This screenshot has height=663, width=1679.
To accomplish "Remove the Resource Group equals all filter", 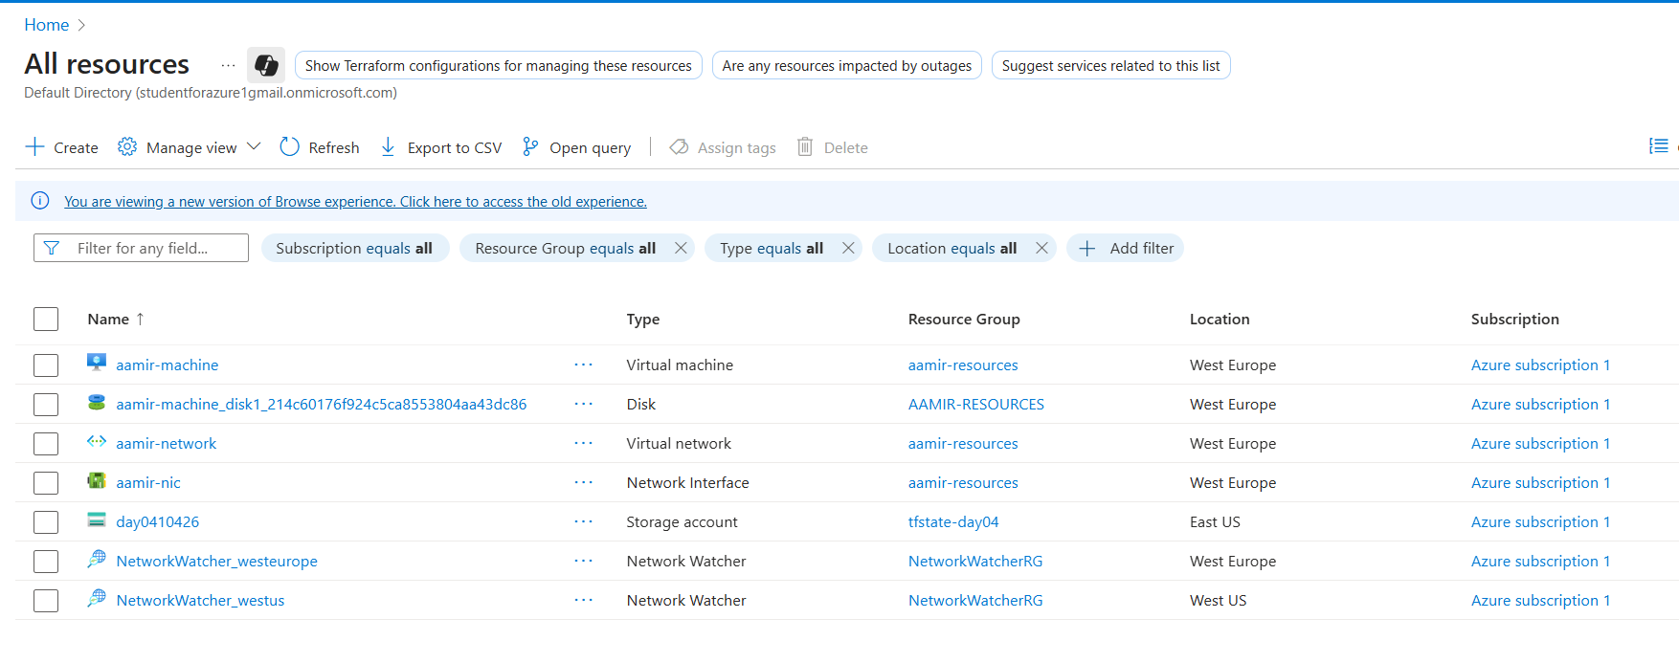I will (681, 248).
